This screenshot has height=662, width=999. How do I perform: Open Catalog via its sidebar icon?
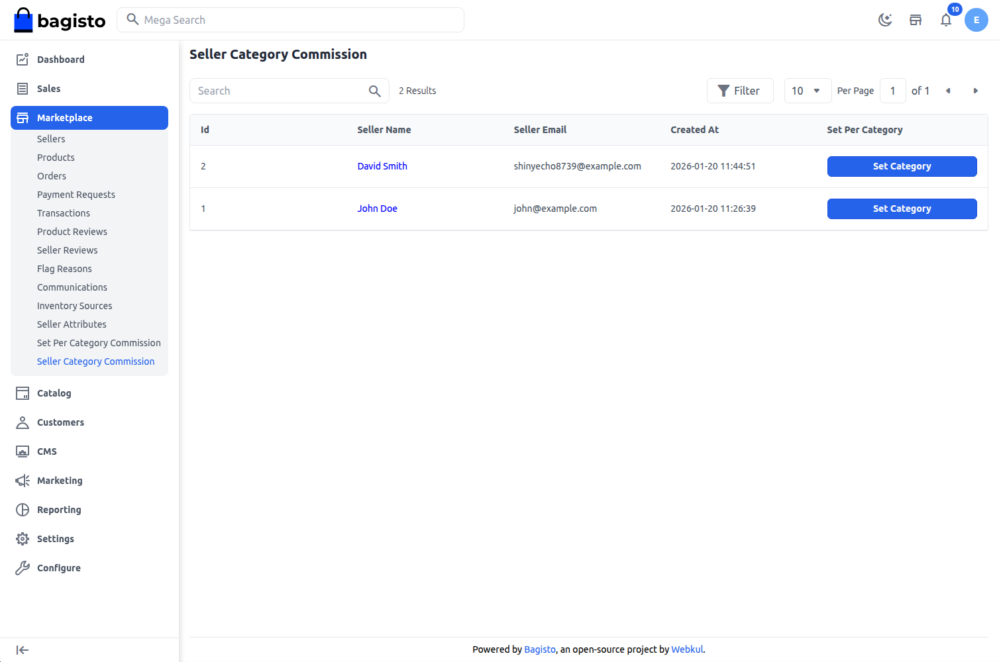tap(22, 393)
